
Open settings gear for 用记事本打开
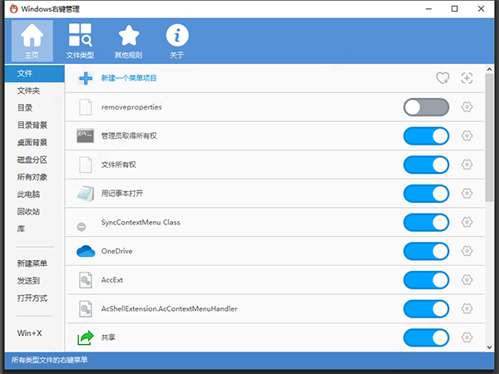coord(467,193)
